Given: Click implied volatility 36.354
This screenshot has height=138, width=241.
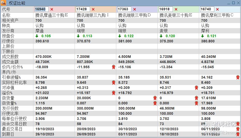Looking at the screenshot, I should click(41, 77).
